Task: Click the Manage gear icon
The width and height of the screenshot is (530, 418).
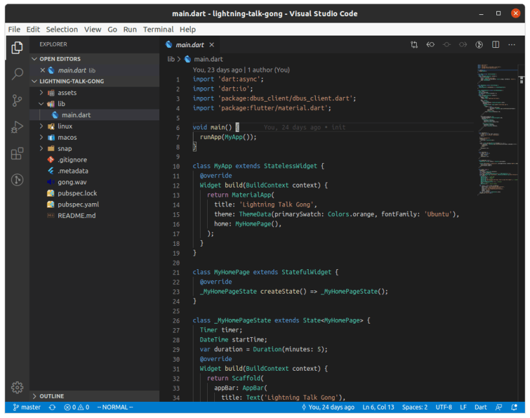Action: (17, 387)
